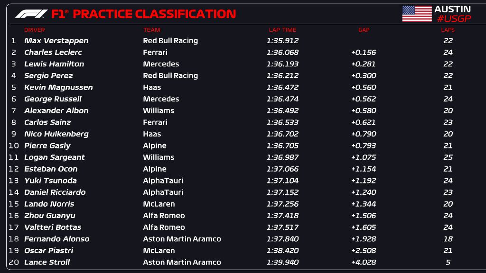This screenshot has height=273, width=486.
Task: Select the GAP column header
Action: pyautogui.click(x=364, y=30)
